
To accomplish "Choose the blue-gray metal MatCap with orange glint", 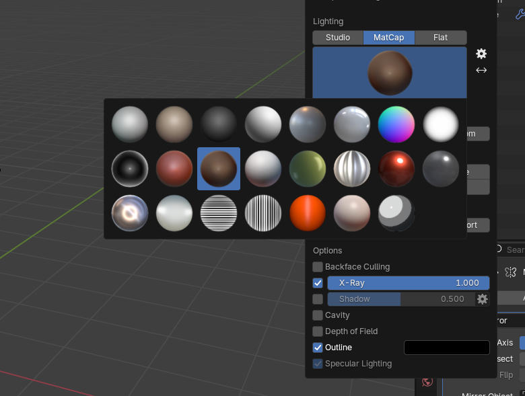I will click(x=308, y=124).
